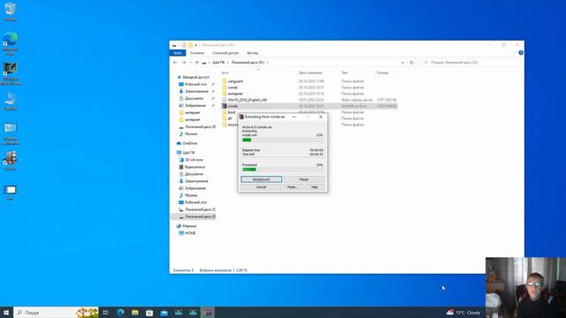566x318 pixels.
Task: Open the Вигляд ribbon tab
Action: tap(252, 53)
